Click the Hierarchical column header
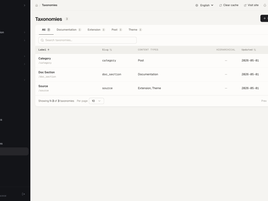The width and height of the screenshot is (268, 201). 226,50
